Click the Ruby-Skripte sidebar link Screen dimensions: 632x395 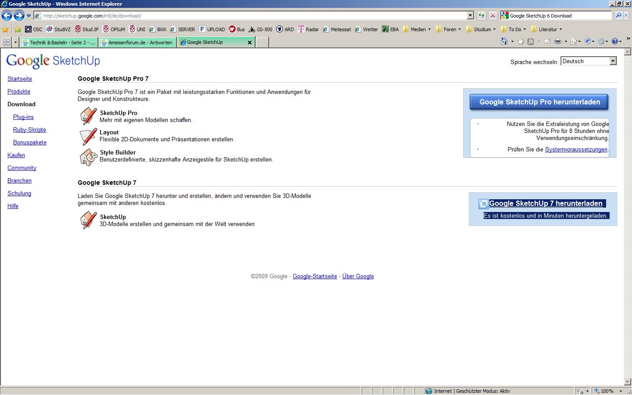pyautogui.click(x=29, y=130)
